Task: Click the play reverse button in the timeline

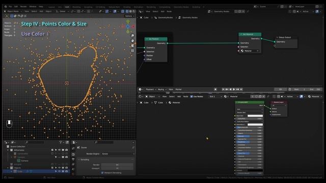Action: point(230,89)
